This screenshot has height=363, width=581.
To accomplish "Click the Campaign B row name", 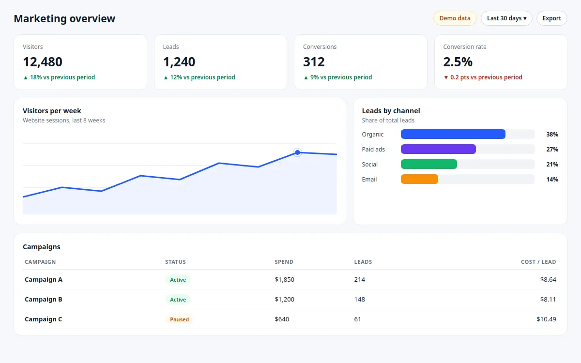I will click(x=44, y=299).
